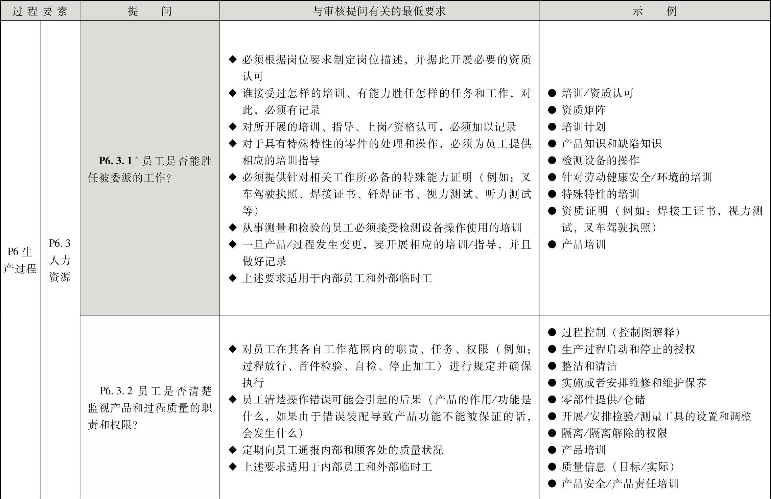771x499 pixels.
Task: Click the 资质矩阵 example item
Action: (x=583, y=110)
